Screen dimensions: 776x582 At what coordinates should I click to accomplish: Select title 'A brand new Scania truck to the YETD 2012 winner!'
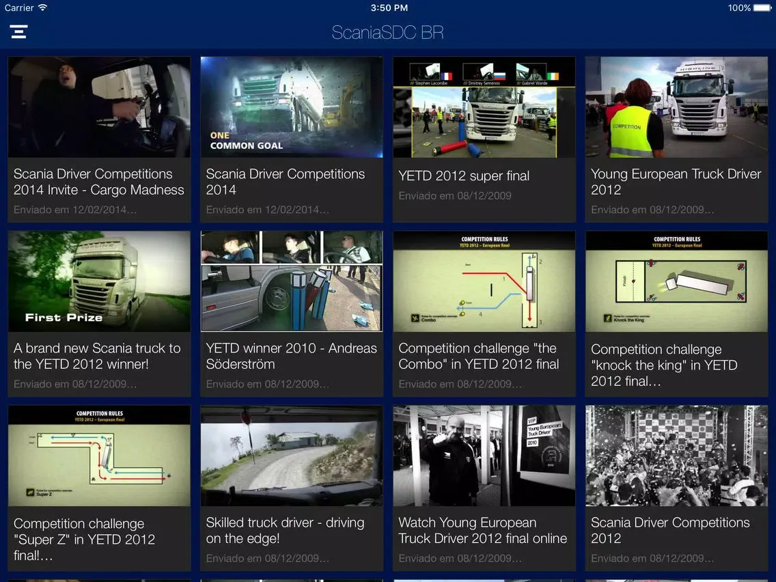coord(97,356)
